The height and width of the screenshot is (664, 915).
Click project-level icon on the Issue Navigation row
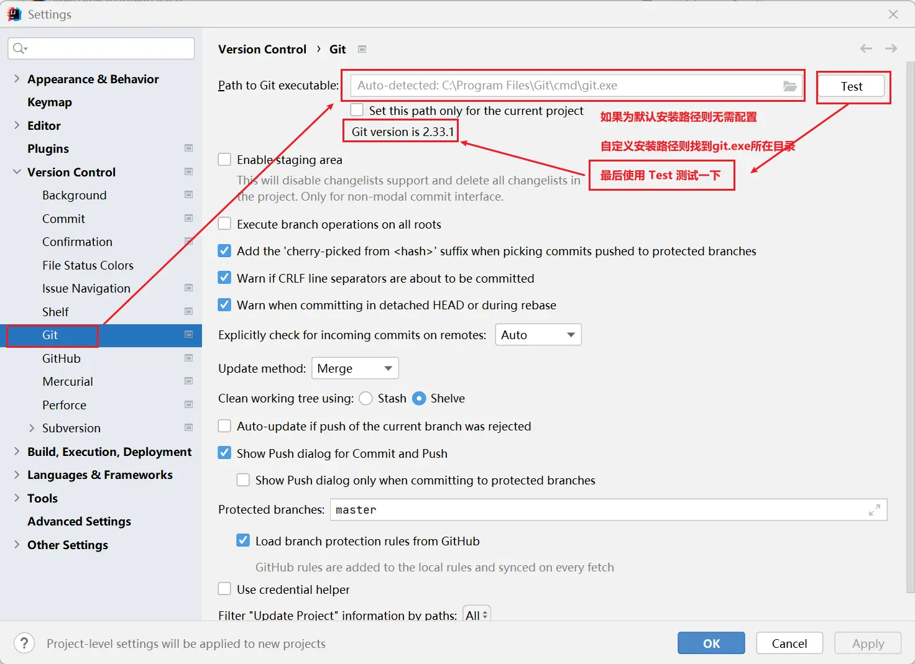tap(189, 288)
